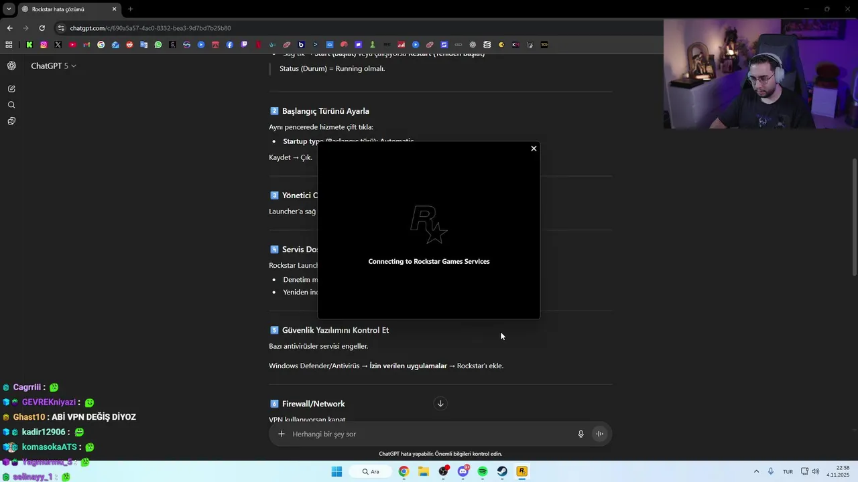This screenshot has width=858, height=482.
Task: Click the 'Kaydet → Çık.' line
Action: click(x=290, y=157)
